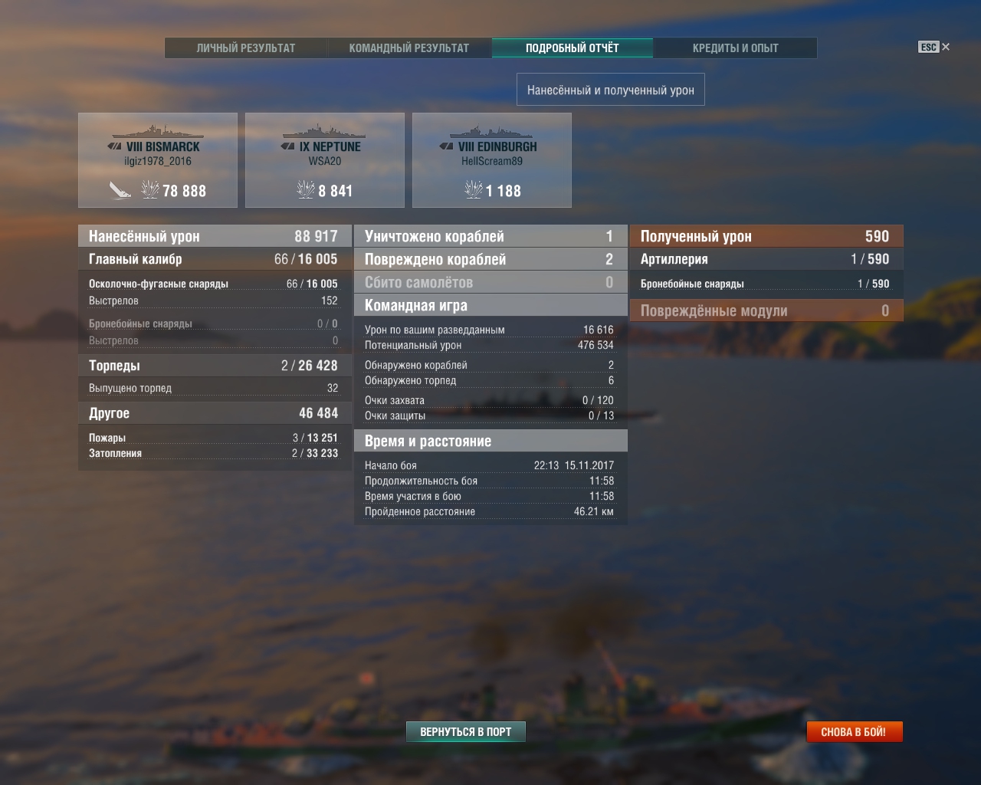Click the Нанесённый и полученный урон label
Screen dimensions: 981x785
[x=611, y=90]
